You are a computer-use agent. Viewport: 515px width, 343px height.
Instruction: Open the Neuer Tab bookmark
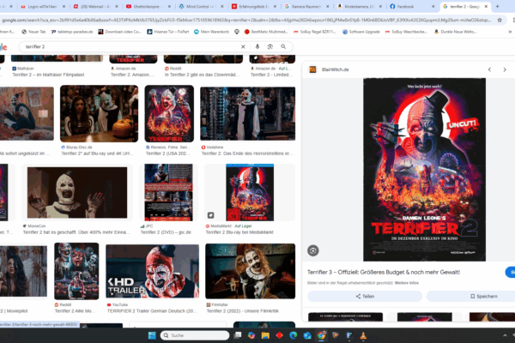[x=33, y=32]
